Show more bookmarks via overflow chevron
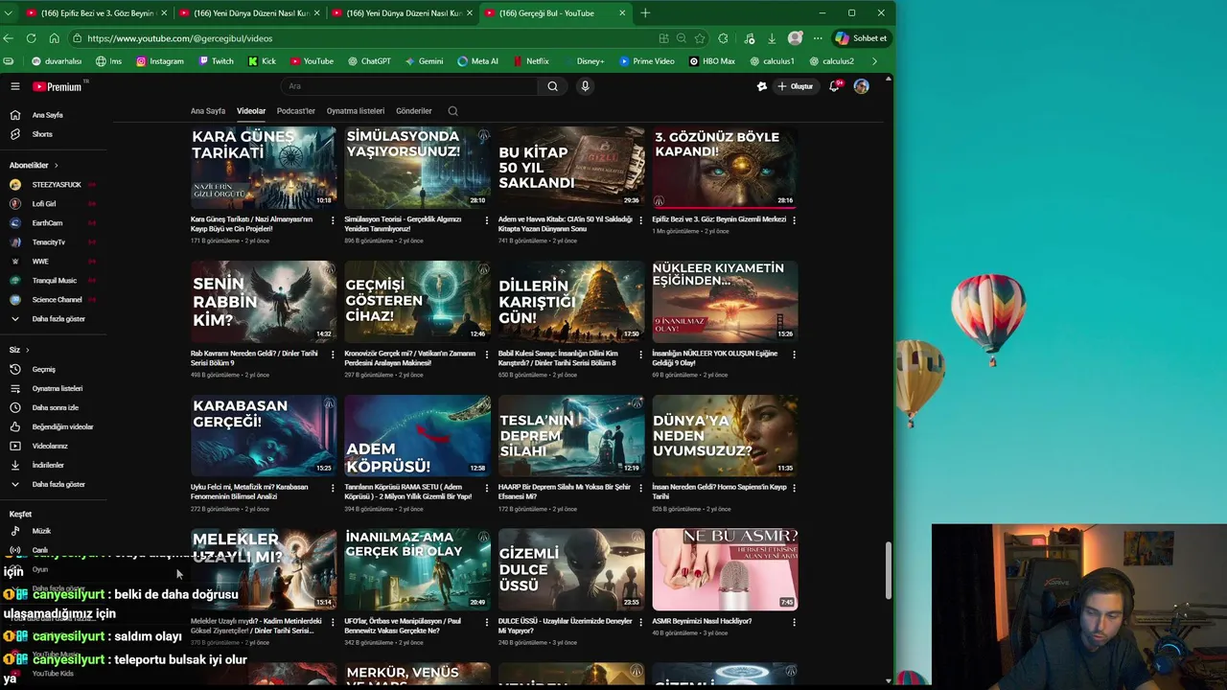The image size is (1227, 690). click(x=874, y=61)
